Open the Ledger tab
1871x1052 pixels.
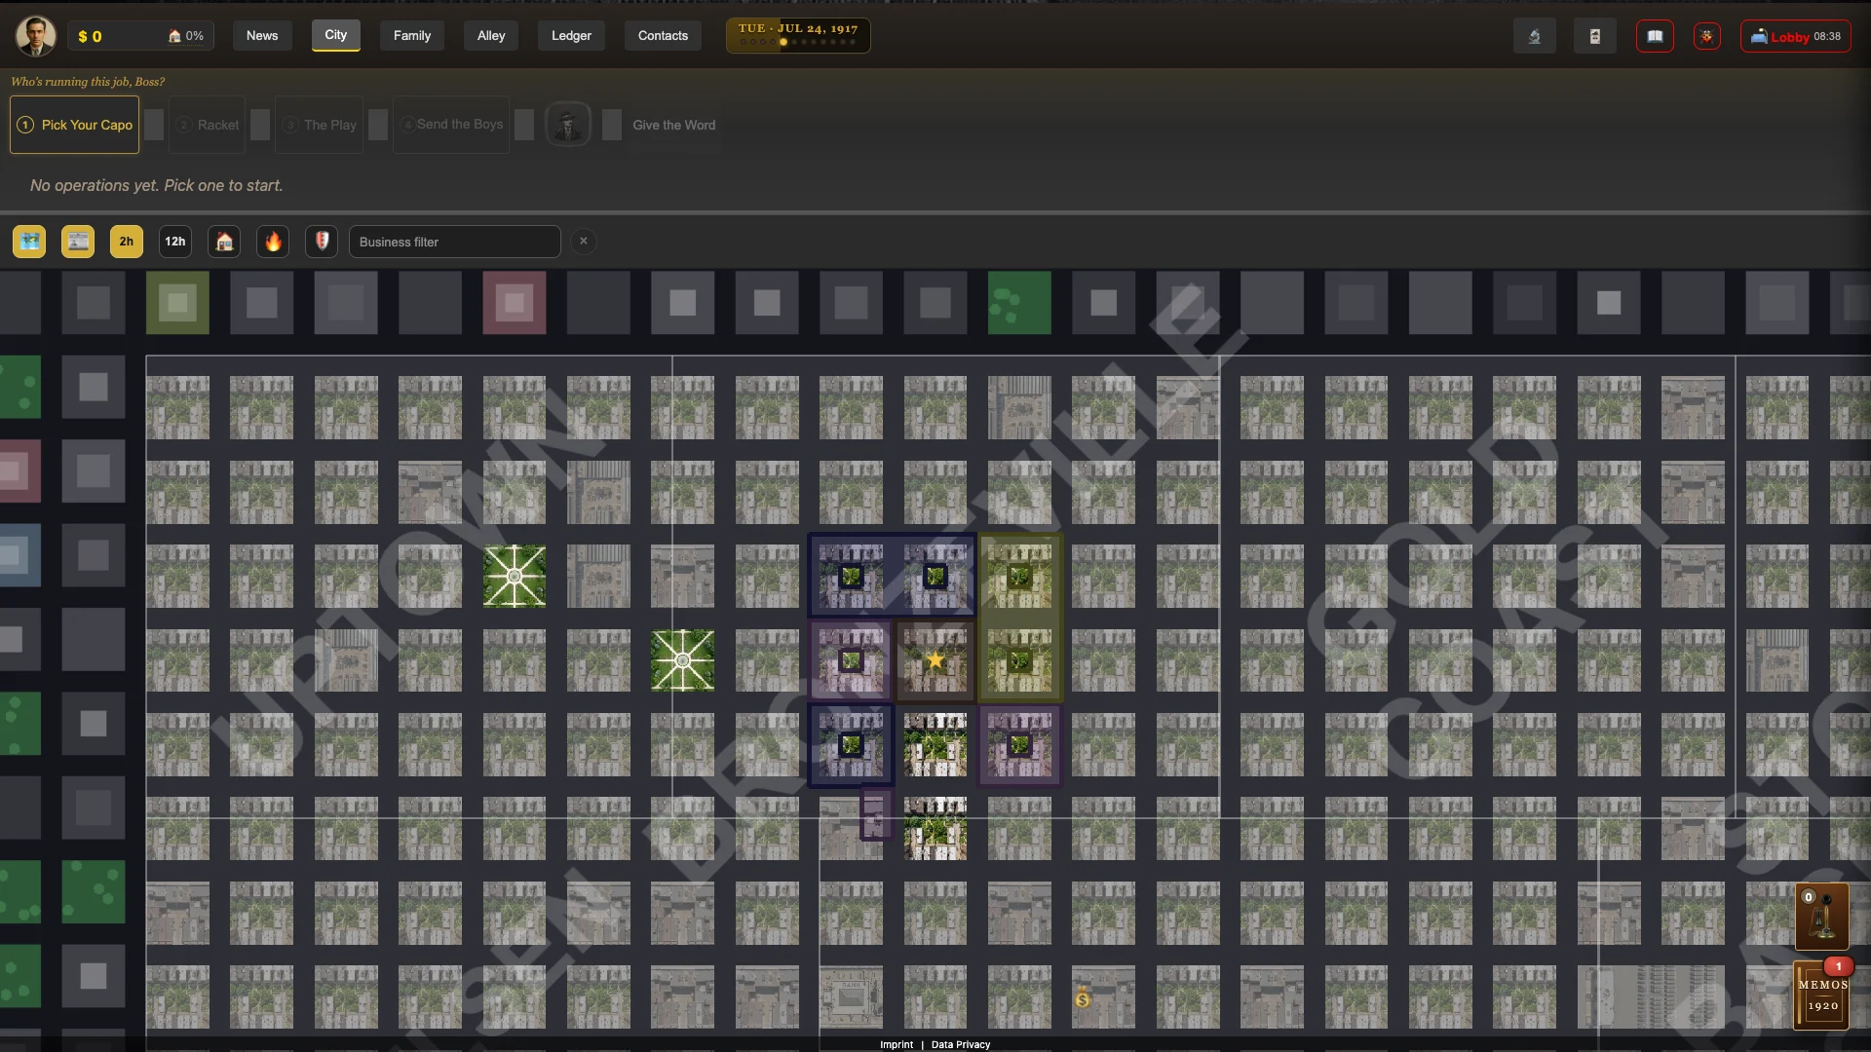click(x=571, y=36)
